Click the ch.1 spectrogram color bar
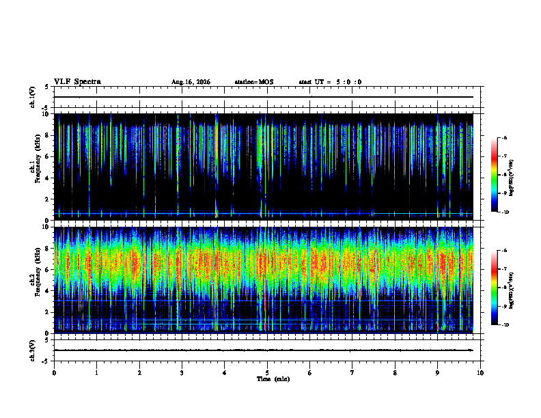Image resolution: width=541 pixels, height=418 pixels. click(495, 175)
